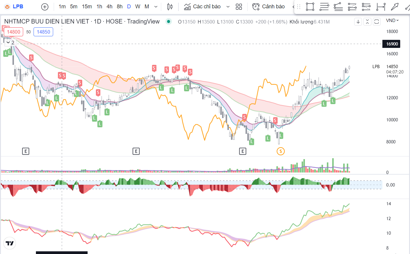This screenshot has width=410, height=254.
Task: Select the monthly M interval
Action: click(147, 7)
